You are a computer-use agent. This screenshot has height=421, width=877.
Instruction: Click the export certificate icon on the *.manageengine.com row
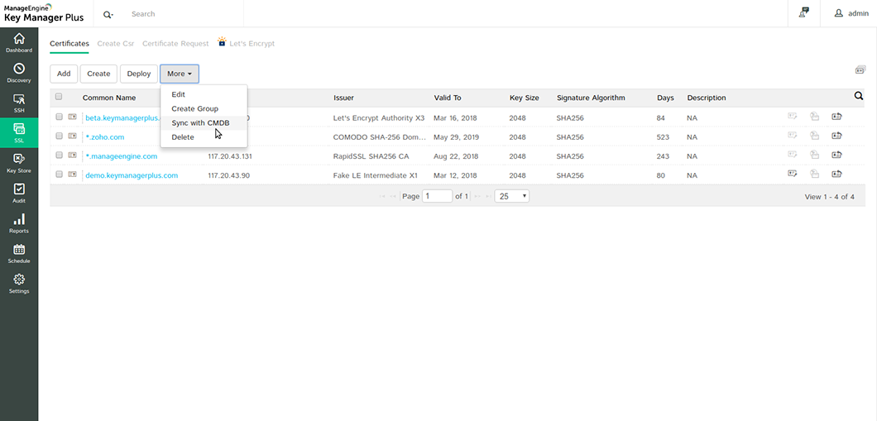(836, 155)
